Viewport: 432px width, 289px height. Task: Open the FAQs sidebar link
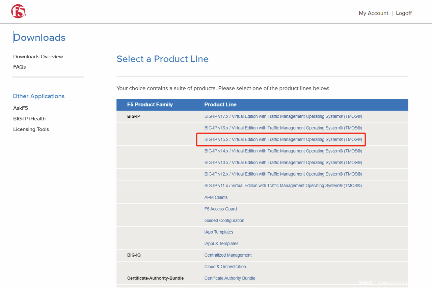point(20,67)
